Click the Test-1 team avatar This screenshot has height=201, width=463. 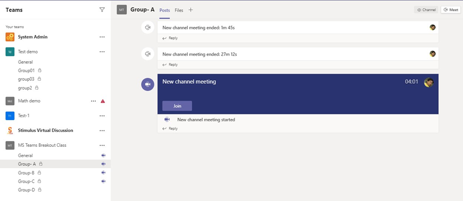click(10, 116)
